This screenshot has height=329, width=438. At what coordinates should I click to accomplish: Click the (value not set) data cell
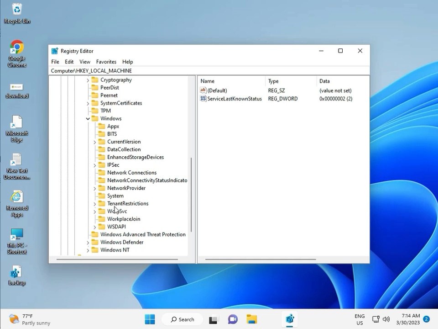pos(335,90)
